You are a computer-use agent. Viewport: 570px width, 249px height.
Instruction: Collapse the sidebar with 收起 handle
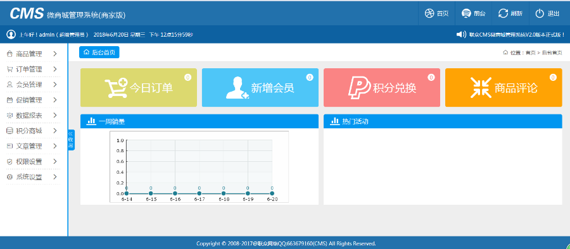coord(71,140)
